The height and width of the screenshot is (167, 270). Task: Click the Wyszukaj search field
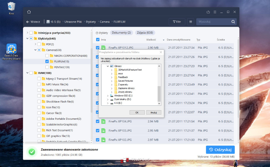[213, 22]
